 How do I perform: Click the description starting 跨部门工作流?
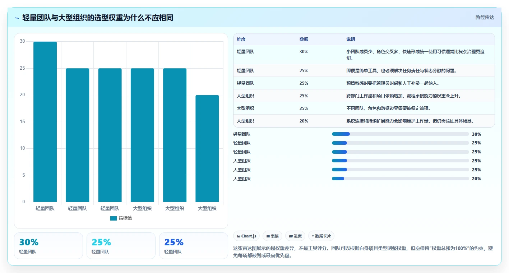[403, 96]
